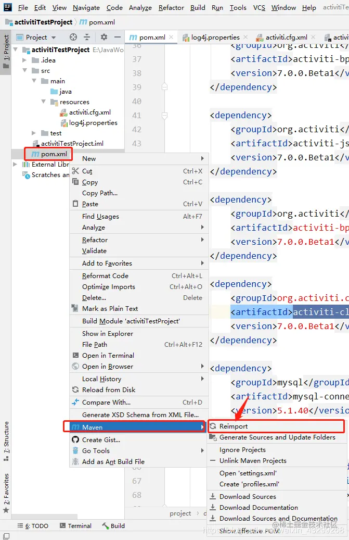Select activiti.cfg.xml in project tree

click(90, 112)
